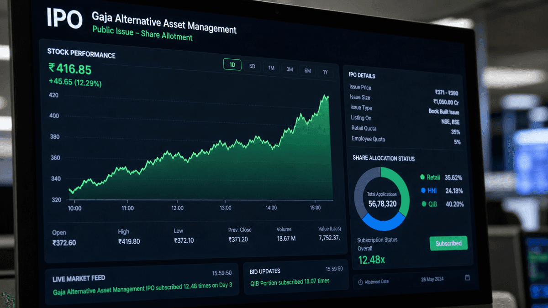The image size is (548, 308).
Task: Click the QIB Portion subscribed 18.07 times line
Action: click(x=290, y=282)
